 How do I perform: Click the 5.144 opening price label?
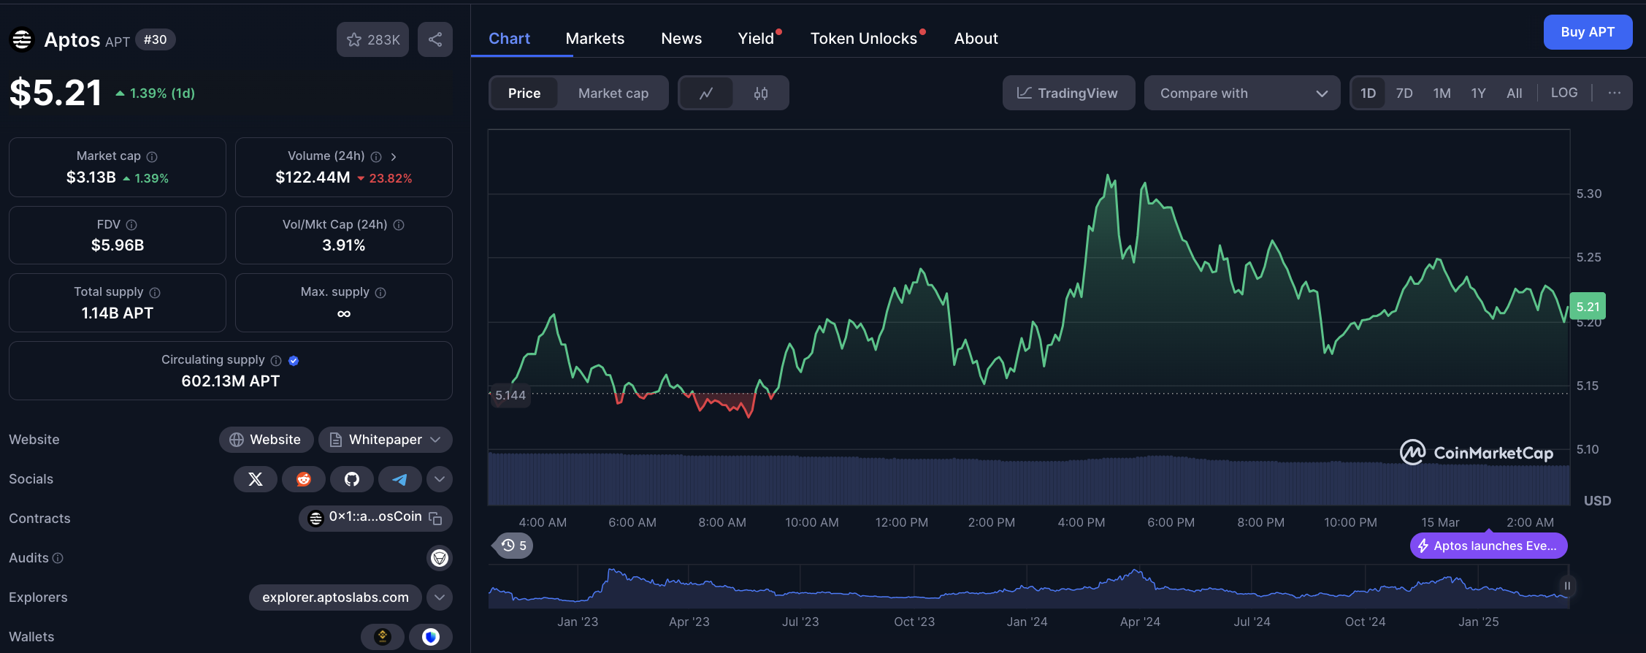point(510,395)
